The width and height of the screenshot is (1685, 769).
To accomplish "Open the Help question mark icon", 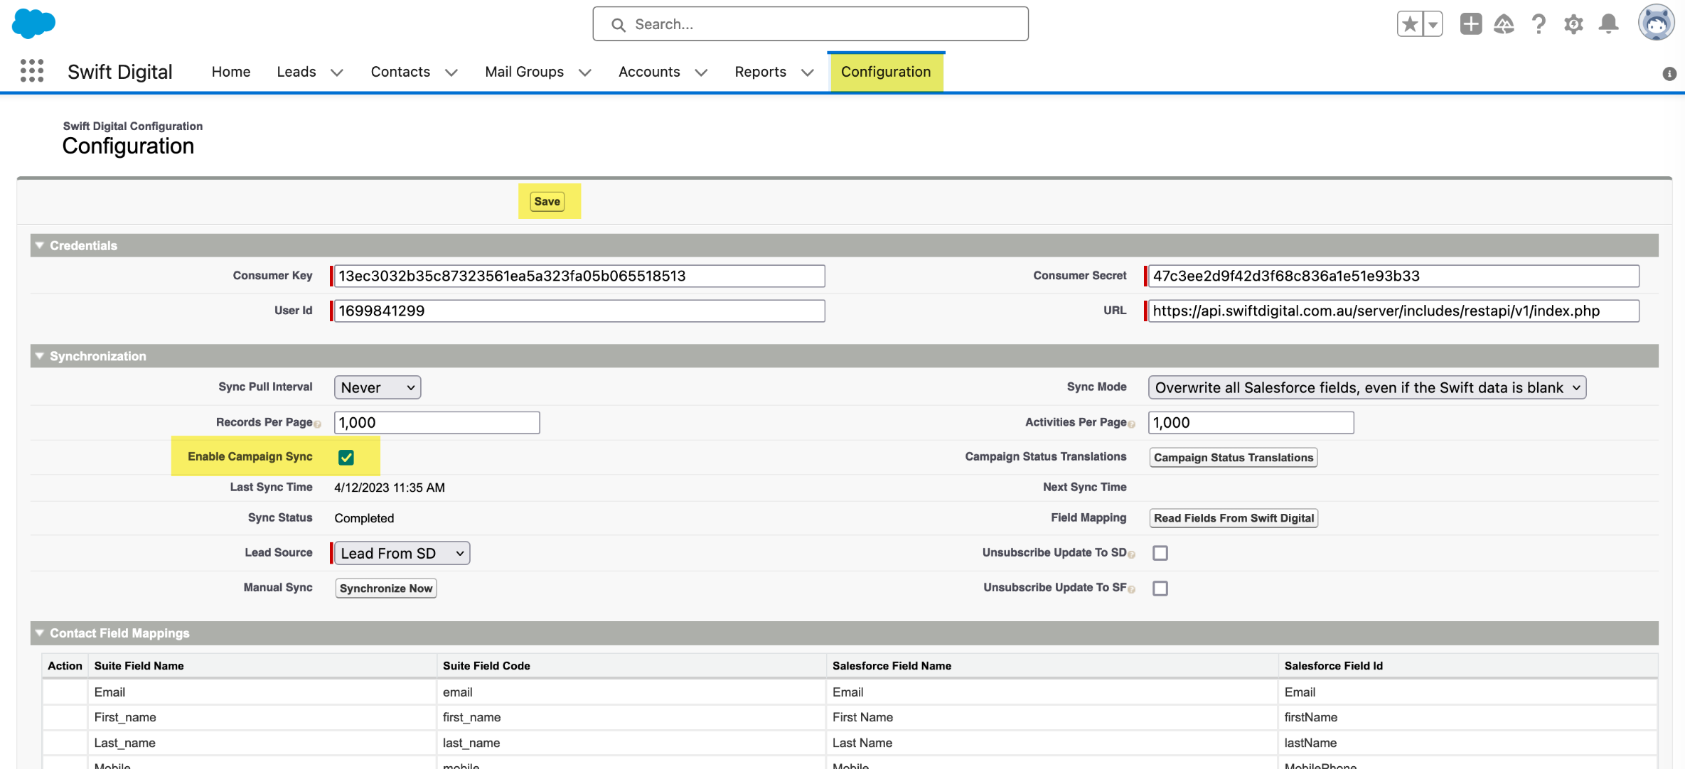I will point(1539,24).
